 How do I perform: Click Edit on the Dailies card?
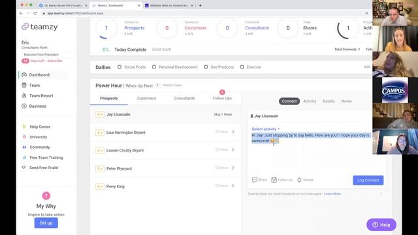[x=367, y=67]
